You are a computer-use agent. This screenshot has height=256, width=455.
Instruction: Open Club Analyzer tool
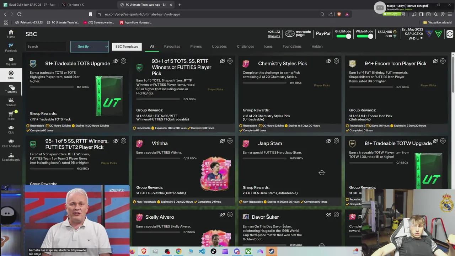coord(11,143)
